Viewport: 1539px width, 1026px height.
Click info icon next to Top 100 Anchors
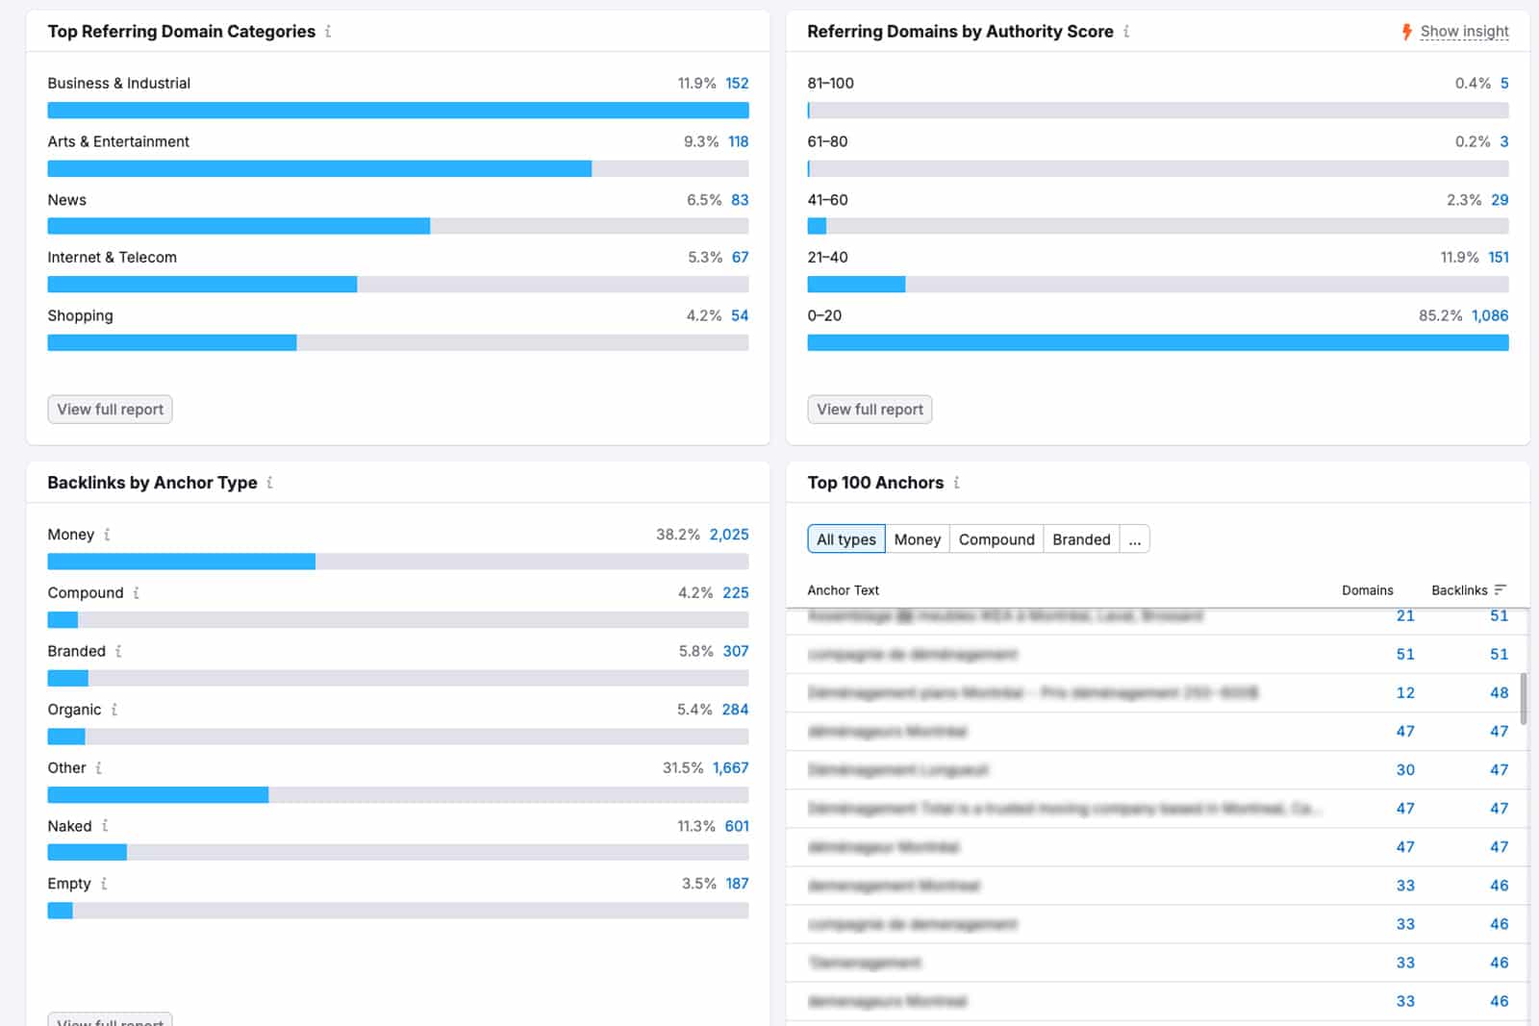click(956, 483)
